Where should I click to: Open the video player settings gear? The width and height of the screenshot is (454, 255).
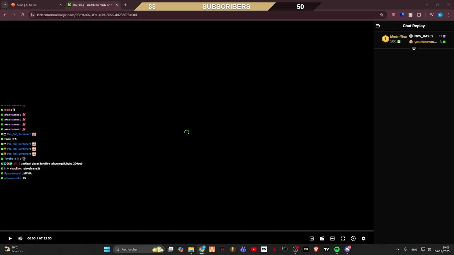pos(364,238)
